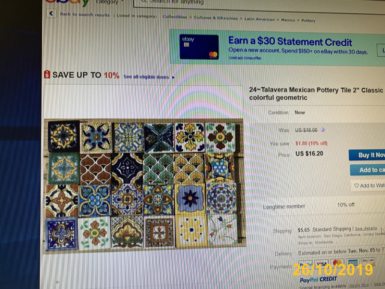The width and height of the screenshot is (385, 289).
Task: Focus the Search for anything field
Action: pyautogui.click(x=259, y=4)
